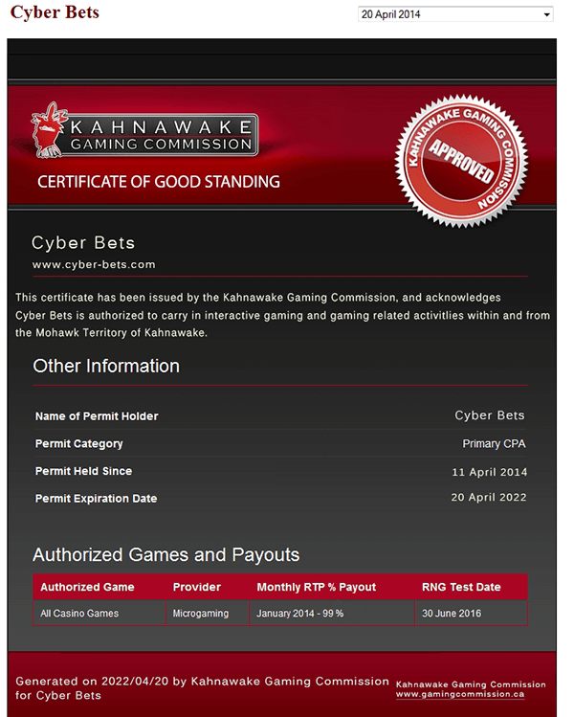574x717 pixels.
Task: Click the 20 April 2022 expiration value
Action: (x=489, y=497)
